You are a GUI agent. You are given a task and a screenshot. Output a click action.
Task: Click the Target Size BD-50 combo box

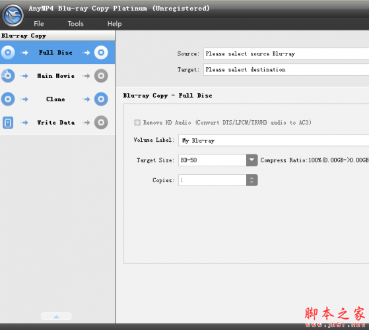point(218,160)
